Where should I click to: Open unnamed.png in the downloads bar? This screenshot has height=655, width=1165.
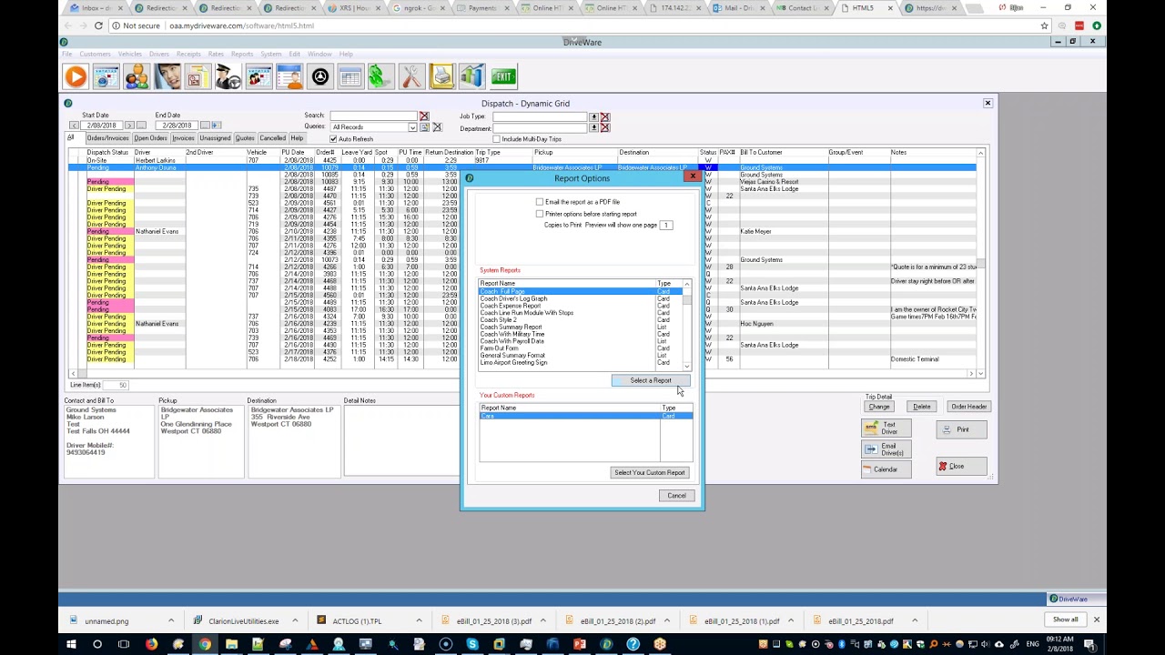coord(107,621)
